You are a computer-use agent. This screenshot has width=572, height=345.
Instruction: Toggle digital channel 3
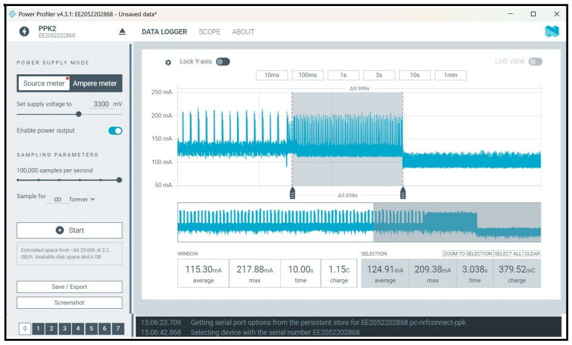pyautogui.click(x=65, y=328)
